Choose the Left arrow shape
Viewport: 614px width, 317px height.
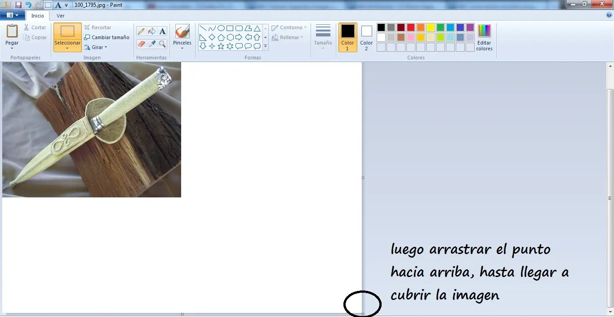click(x=248, y=37)
